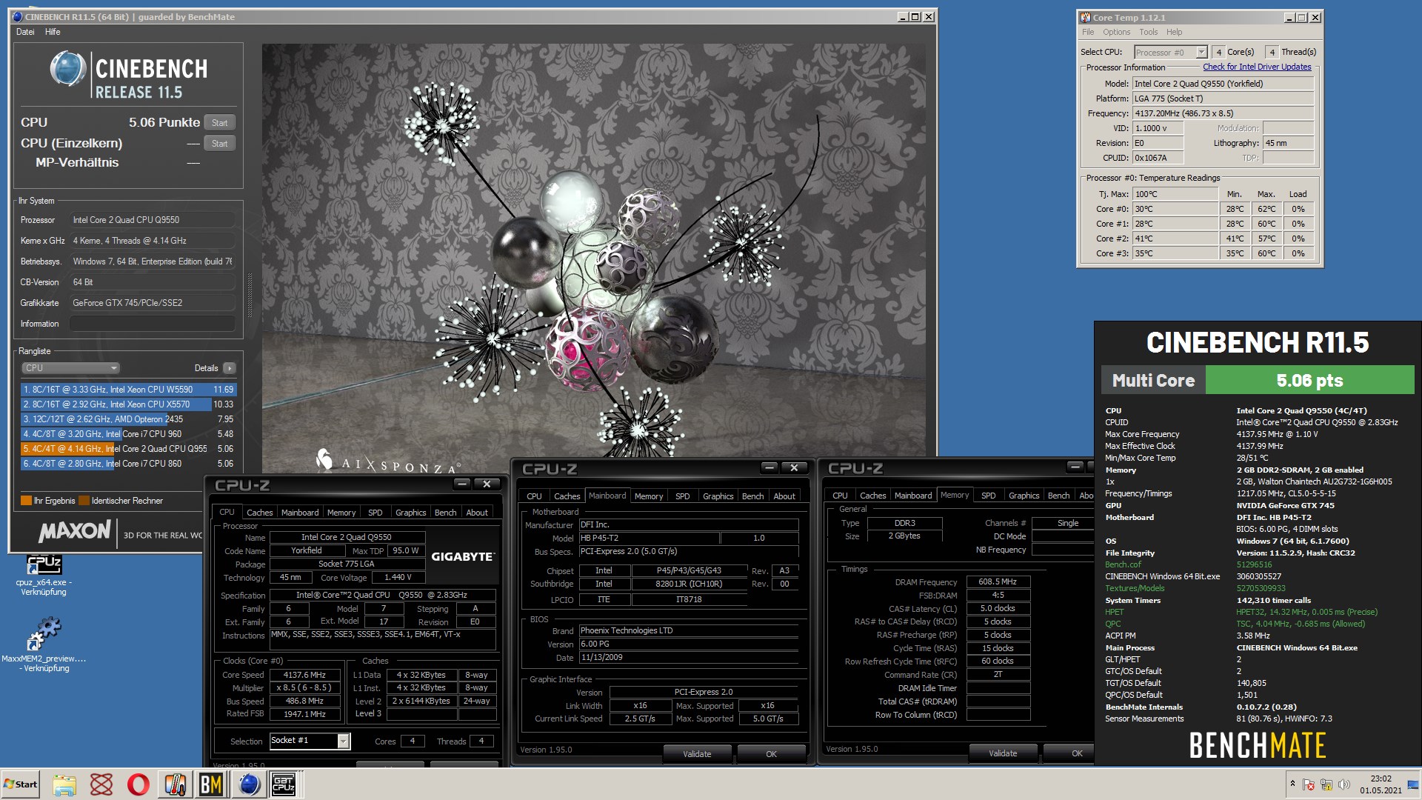
Task: Click OK in middle CPU-Z window
Action: [771, 754]
